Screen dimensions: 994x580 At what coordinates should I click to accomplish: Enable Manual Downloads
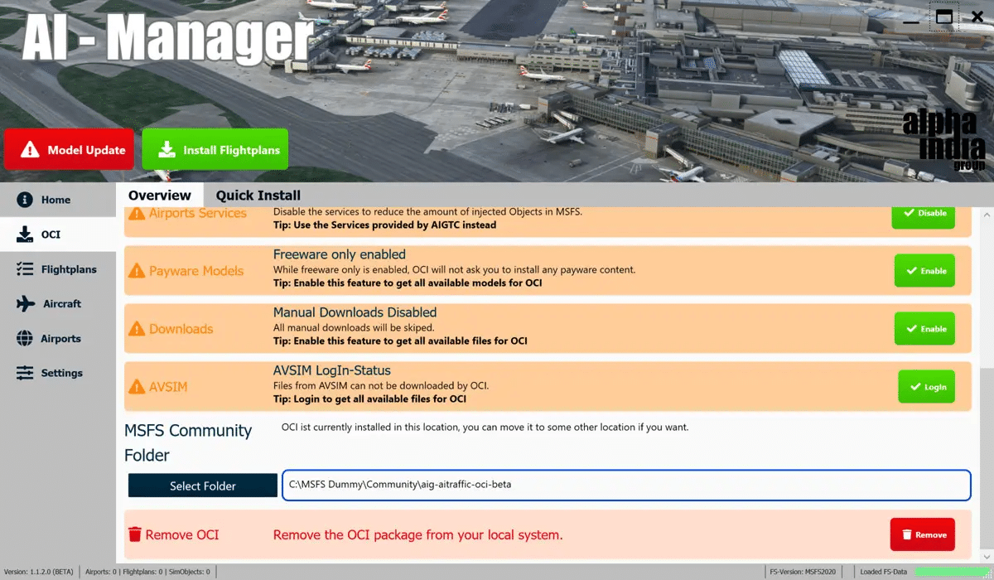[x=924, y=329]
